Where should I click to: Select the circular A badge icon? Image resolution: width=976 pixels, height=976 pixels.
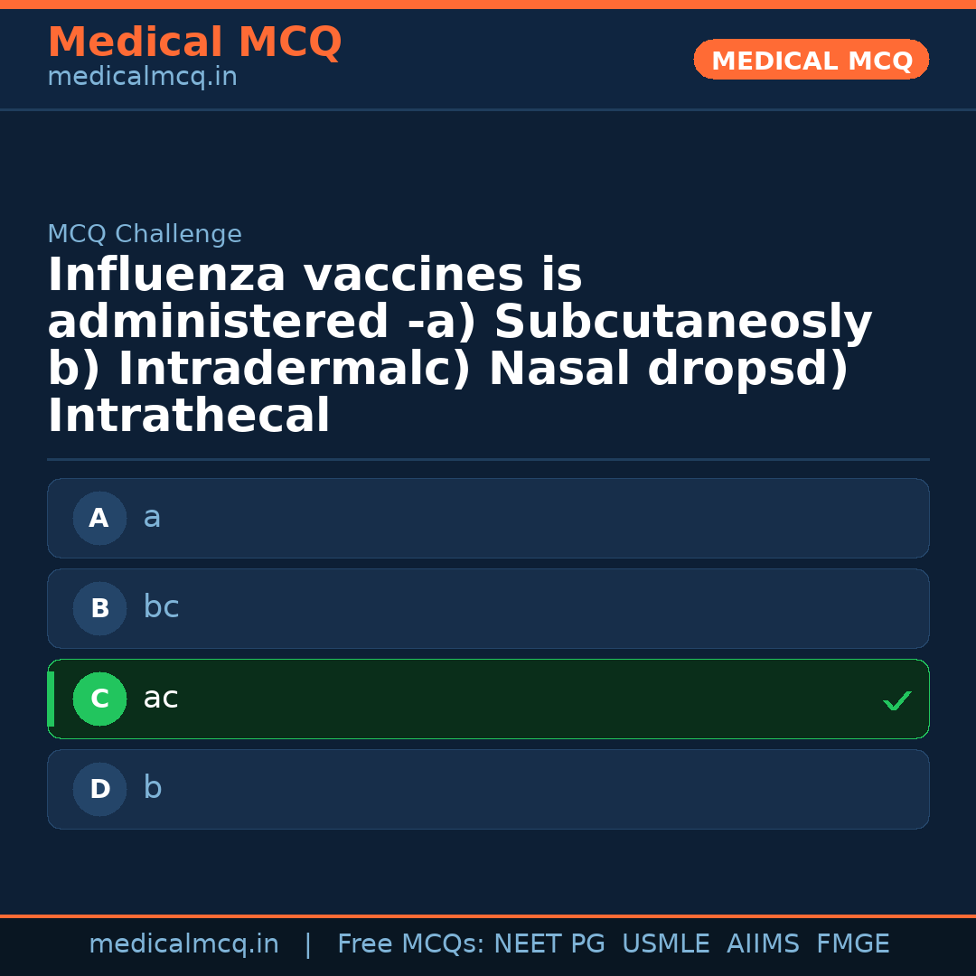tap(99, 518)
